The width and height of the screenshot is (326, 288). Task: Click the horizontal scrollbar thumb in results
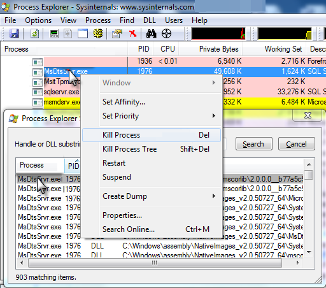pyautogui.click(x=155, y=263)
